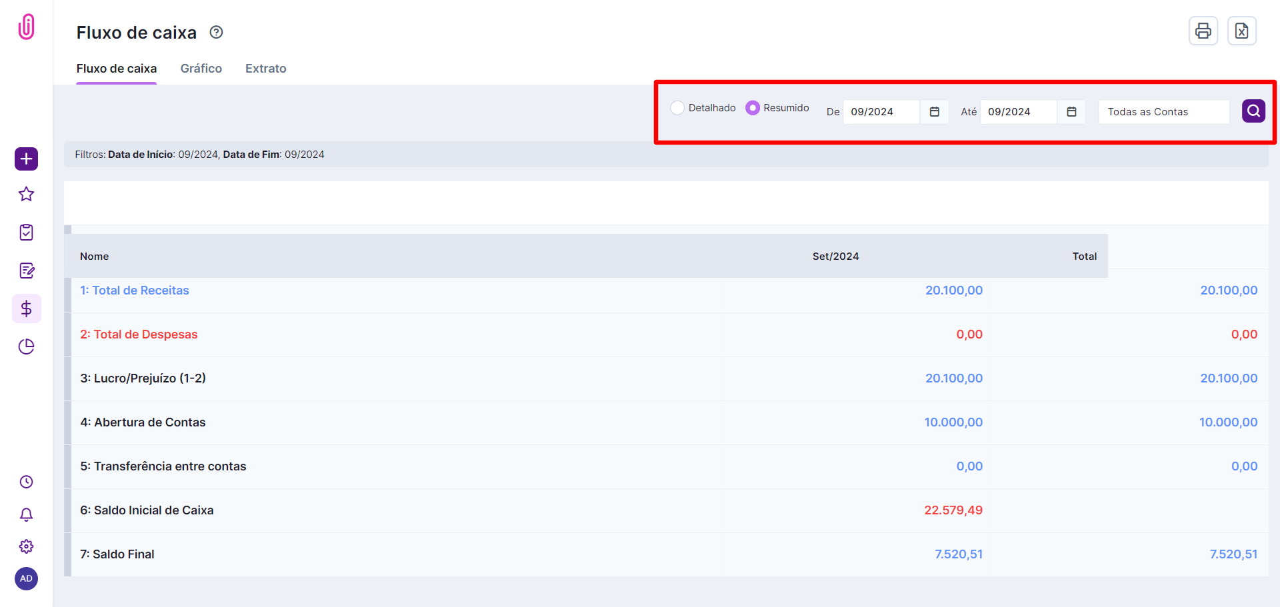
Task: Click the purple plus add button
Action: pyautogui.click(x=27, y=159)
